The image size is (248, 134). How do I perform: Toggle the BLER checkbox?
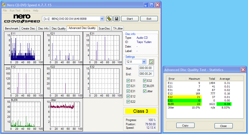(145, 86)
